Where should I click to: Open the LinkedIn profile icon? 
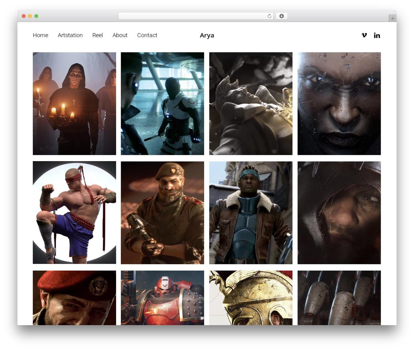click(377, 35)
